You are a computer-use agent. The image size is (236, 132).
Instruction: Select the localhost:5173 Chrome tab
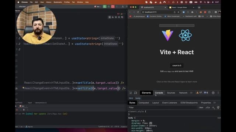(x=153, y=7)
